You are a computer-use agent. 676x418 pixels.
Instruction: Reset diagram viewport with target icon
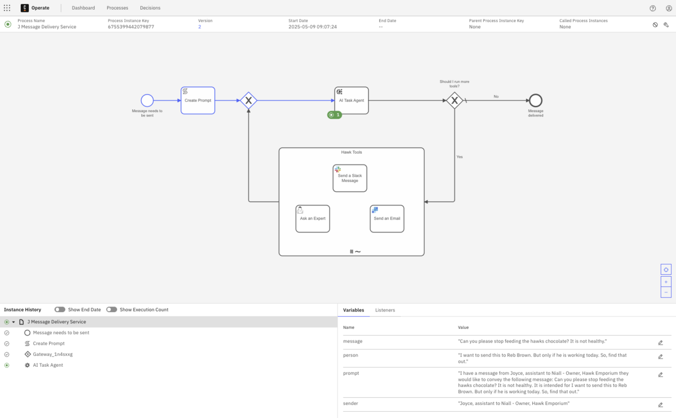point(666,270)
